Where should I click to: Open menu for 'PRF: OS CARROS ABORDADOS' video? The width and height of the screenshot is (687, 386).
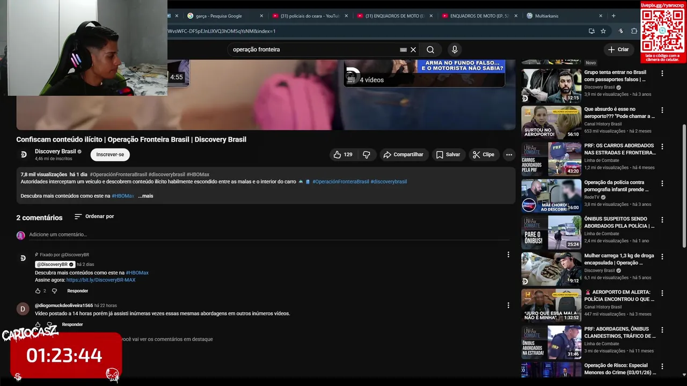point(662,146)
